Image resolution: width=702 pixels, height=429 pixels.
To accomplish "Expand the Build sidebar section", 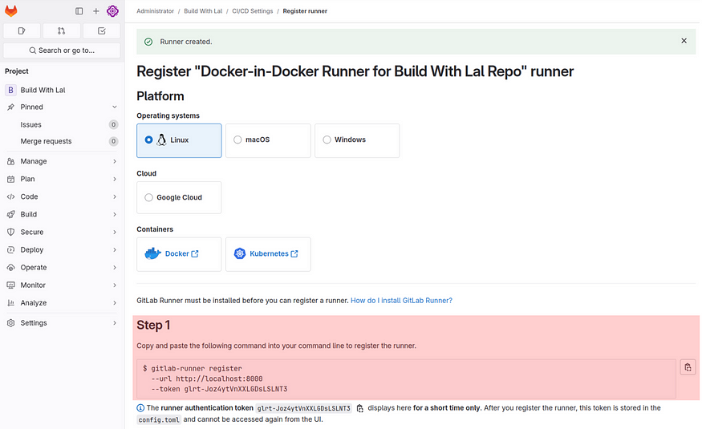I will tap(62, 214).
